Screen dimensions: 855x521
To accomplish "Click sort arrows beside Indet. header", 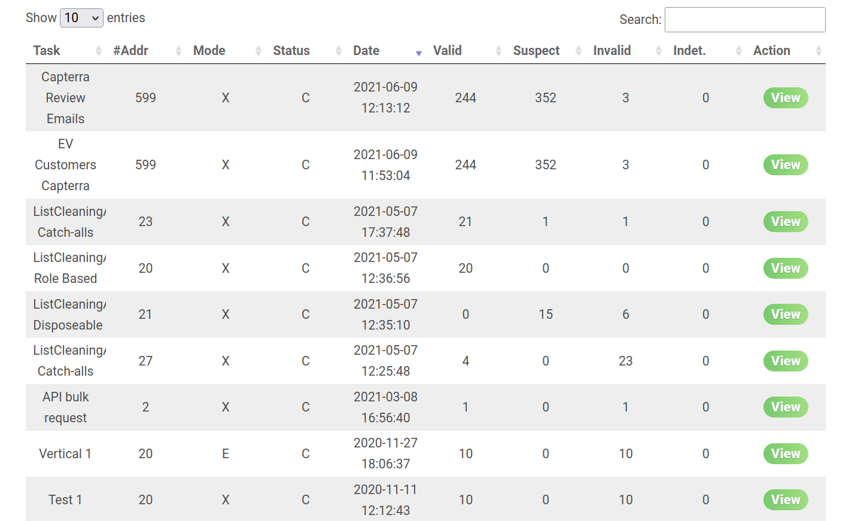I will [739, 51].
